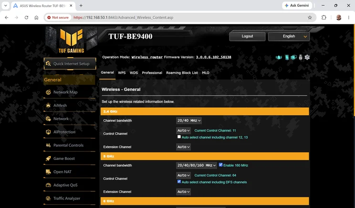Click the gear status icon
Viewport: 355px width, 208px height.
(x=307, y=58)
